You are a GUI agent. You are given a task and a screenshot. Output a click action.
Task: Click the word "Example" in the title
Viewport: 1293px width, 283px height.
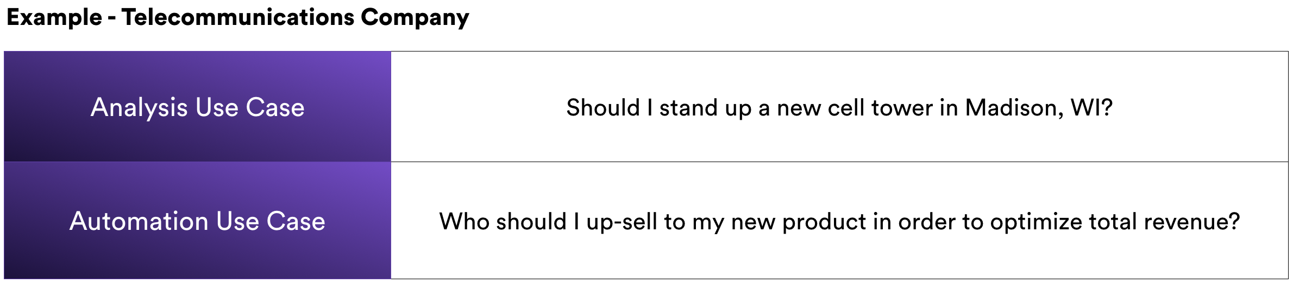tap(54, 18)
